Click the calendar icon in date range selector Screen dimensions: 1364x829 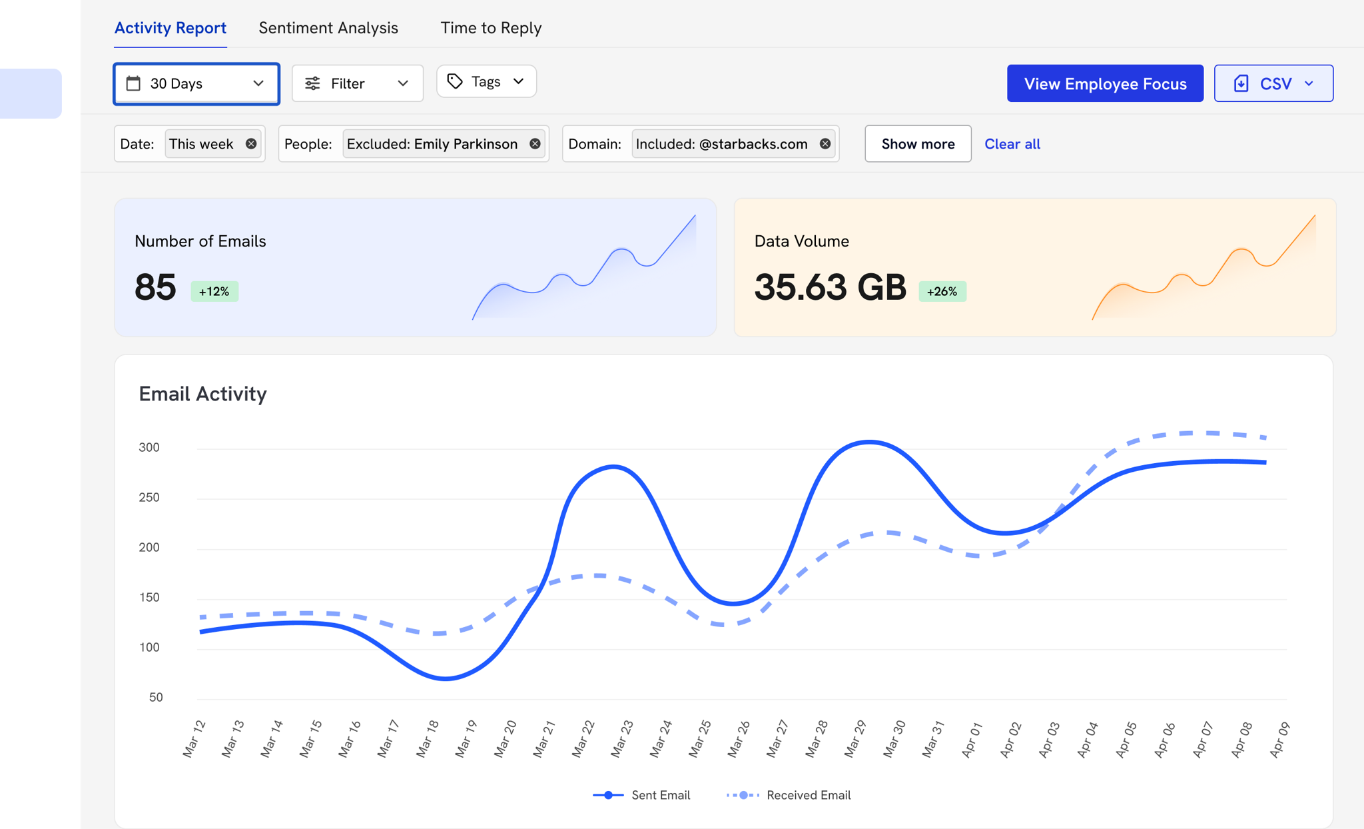[x=133, y=83]
